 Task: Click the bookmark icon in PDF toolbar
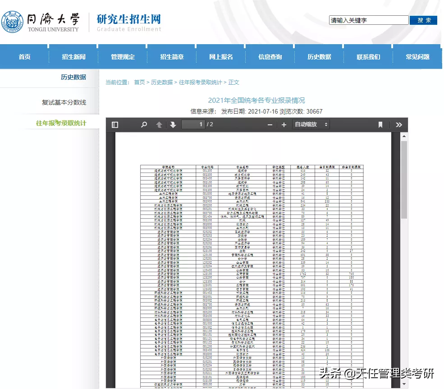coord(380,124)
